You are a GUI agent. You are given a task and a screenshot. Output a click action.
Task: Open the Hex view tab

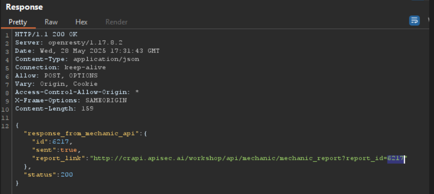[x=82, y=22]
